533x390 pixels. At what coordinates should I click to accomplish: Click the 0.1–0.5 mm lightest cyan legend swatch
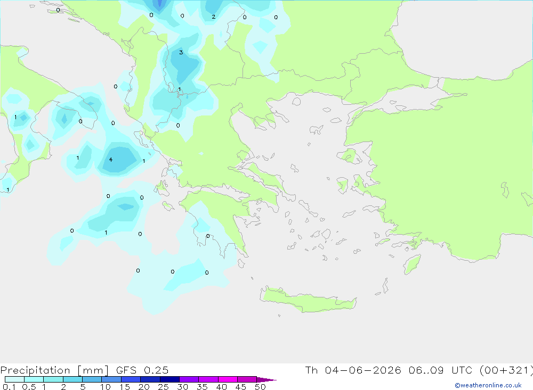[14, 379]
